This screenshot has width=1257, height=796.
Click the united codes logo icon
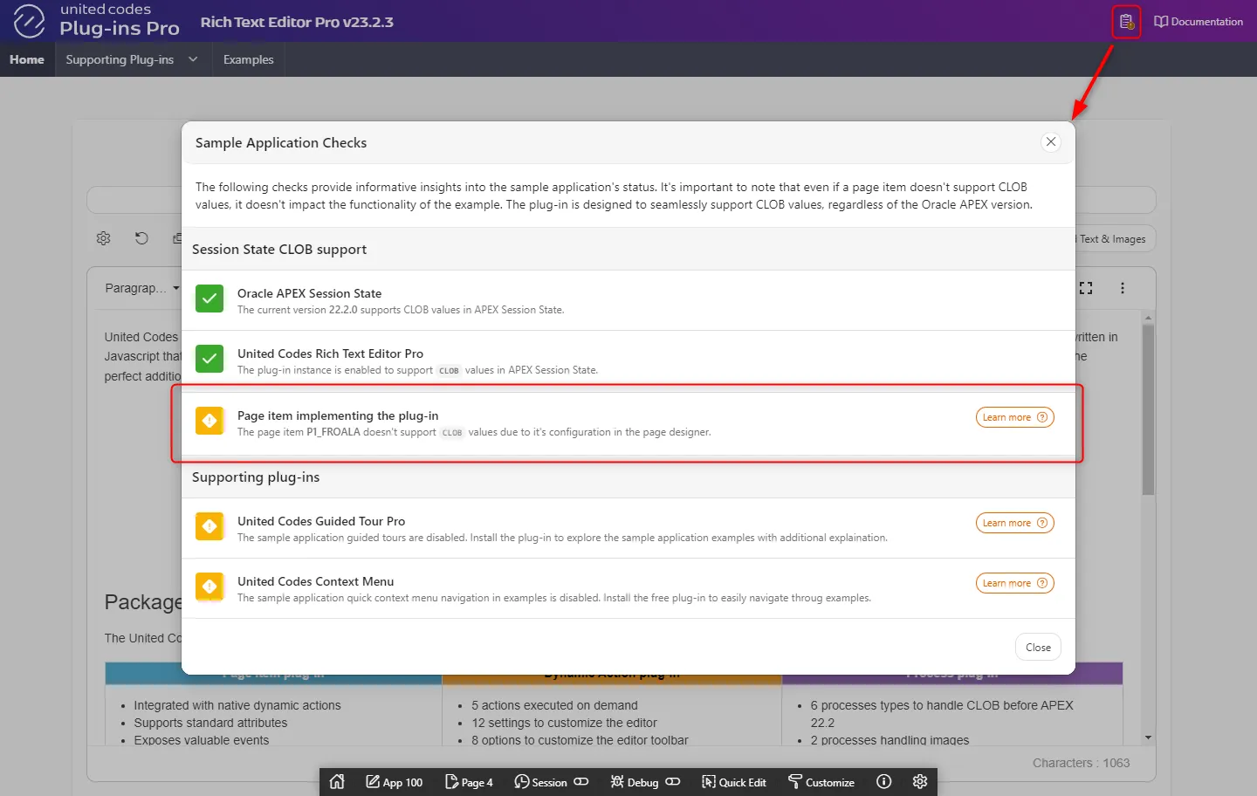click(x=29, y=21)
